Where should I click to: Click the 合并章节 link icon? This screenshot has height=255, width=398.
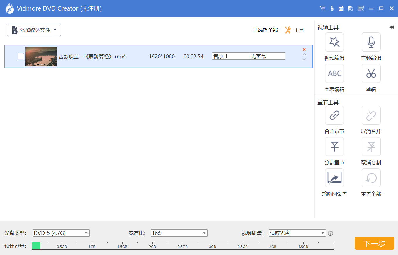[x=334, y=115]
